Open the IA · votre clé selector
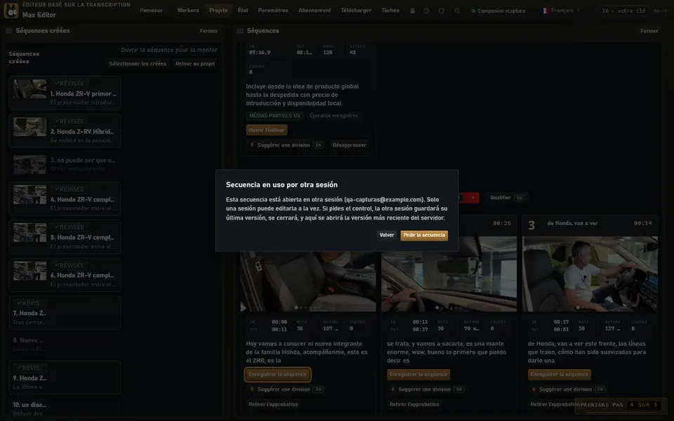The width and height of the screenshot is (674, 421). [x=625, y=11]
